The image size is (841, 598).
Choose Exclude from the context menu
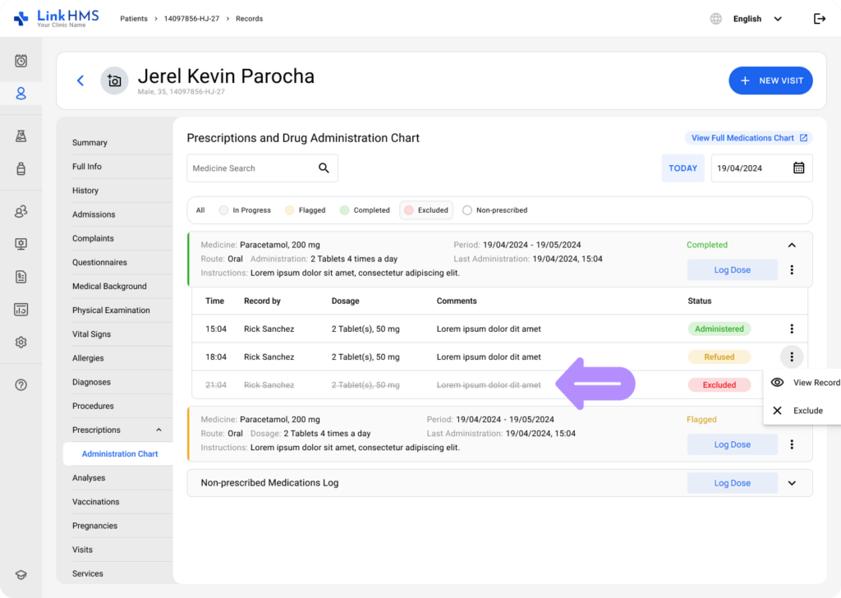click(x=807, y=411)
